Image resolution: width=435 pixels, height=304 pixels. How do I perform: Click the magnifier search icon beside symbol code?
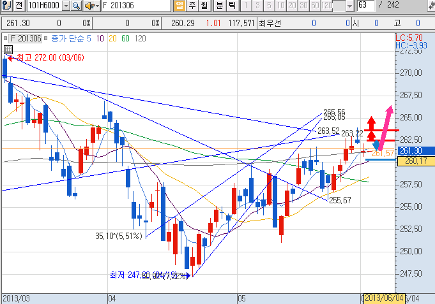click(x=75, y=6)
